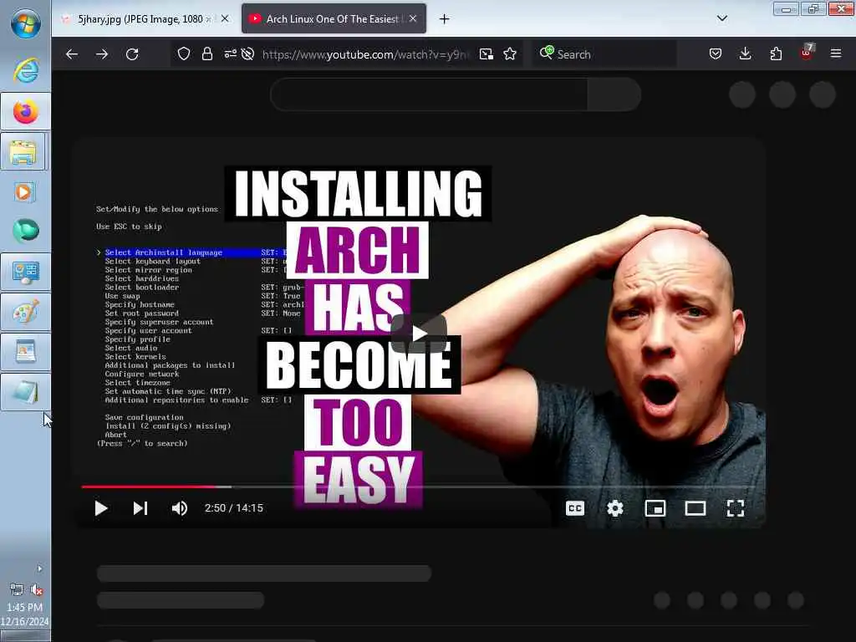Focus the browser Search box
Image resolution: width=856 pixels, height=642 pixels.
[604, 54]
